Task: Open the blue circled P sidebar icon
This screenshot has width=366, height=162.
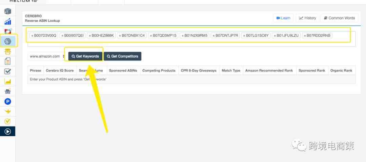Action: coord(7,101)
